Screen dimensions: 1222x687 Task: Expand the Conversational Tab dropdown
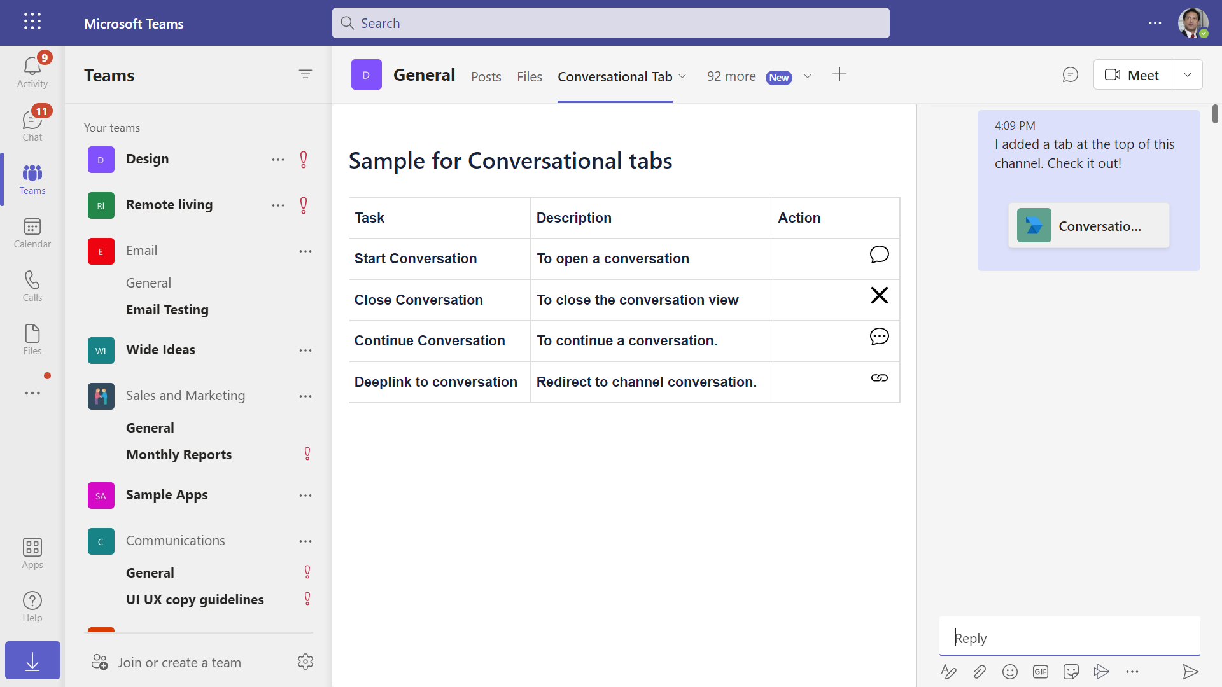[x=682, y=76]
